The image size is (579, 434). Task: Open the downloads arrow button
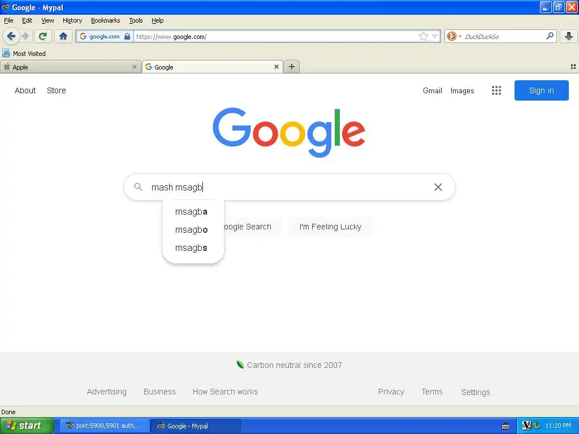tap(569, 36)
